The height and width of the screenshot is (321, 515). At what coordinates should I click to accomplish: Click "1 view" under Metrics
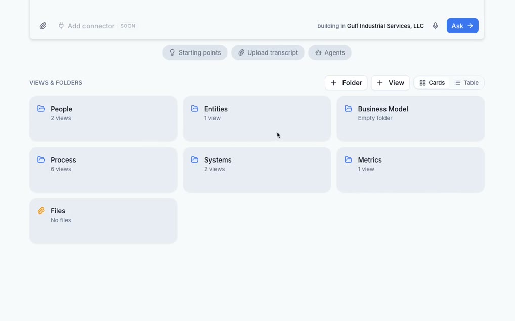pyautogui.click(x=366, y=169)
